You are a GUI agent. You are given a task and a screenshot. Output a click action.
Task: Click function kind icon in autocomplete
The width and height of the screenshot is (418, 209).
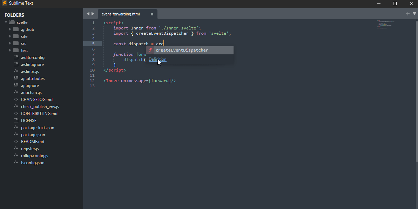[x=150, y=50]
